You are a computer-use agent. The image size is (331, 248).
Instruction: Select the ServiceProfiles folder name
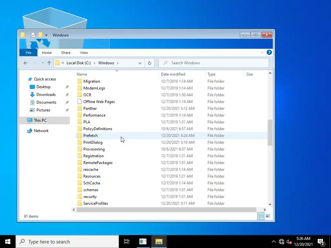point(96,203)
